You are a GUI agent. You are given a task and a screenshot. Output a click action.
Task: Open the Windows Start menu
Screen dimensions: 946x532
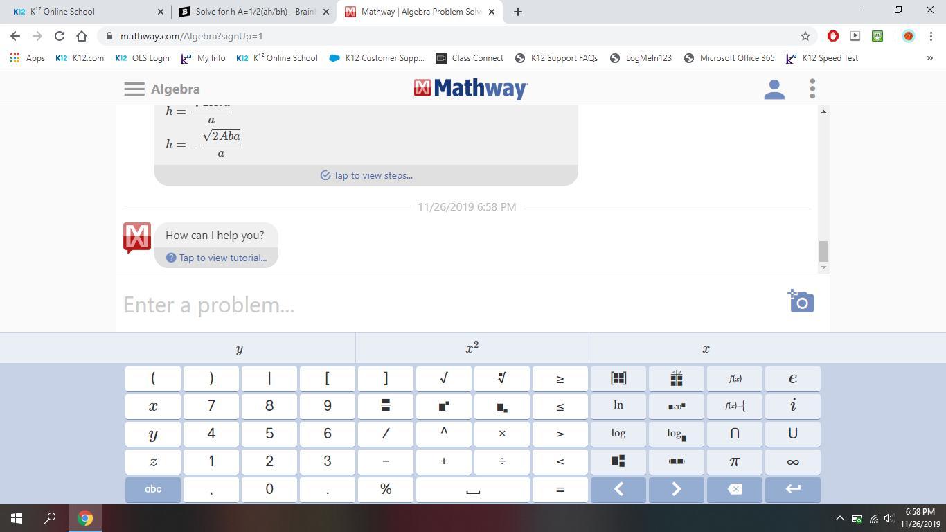click(x=17, y=518)
